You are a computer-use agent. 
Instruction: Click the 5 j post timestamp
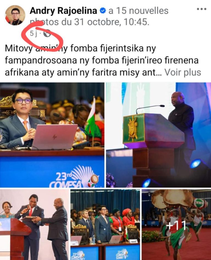tap(33, 34)
